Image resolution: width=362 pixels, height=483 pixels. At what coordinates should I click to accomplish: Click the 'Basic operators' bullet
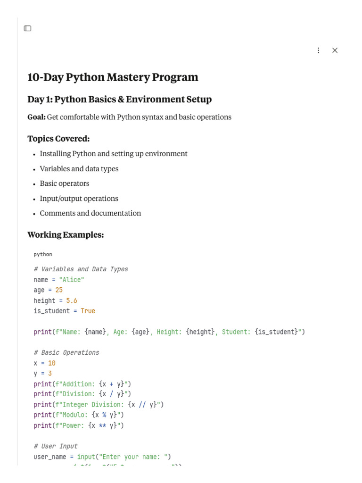[64, 183]
